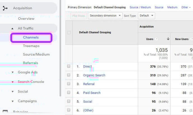Open the Sort Type Default dropdown
The width and height of the screenshot is (193, 115).
pos(147,16)
